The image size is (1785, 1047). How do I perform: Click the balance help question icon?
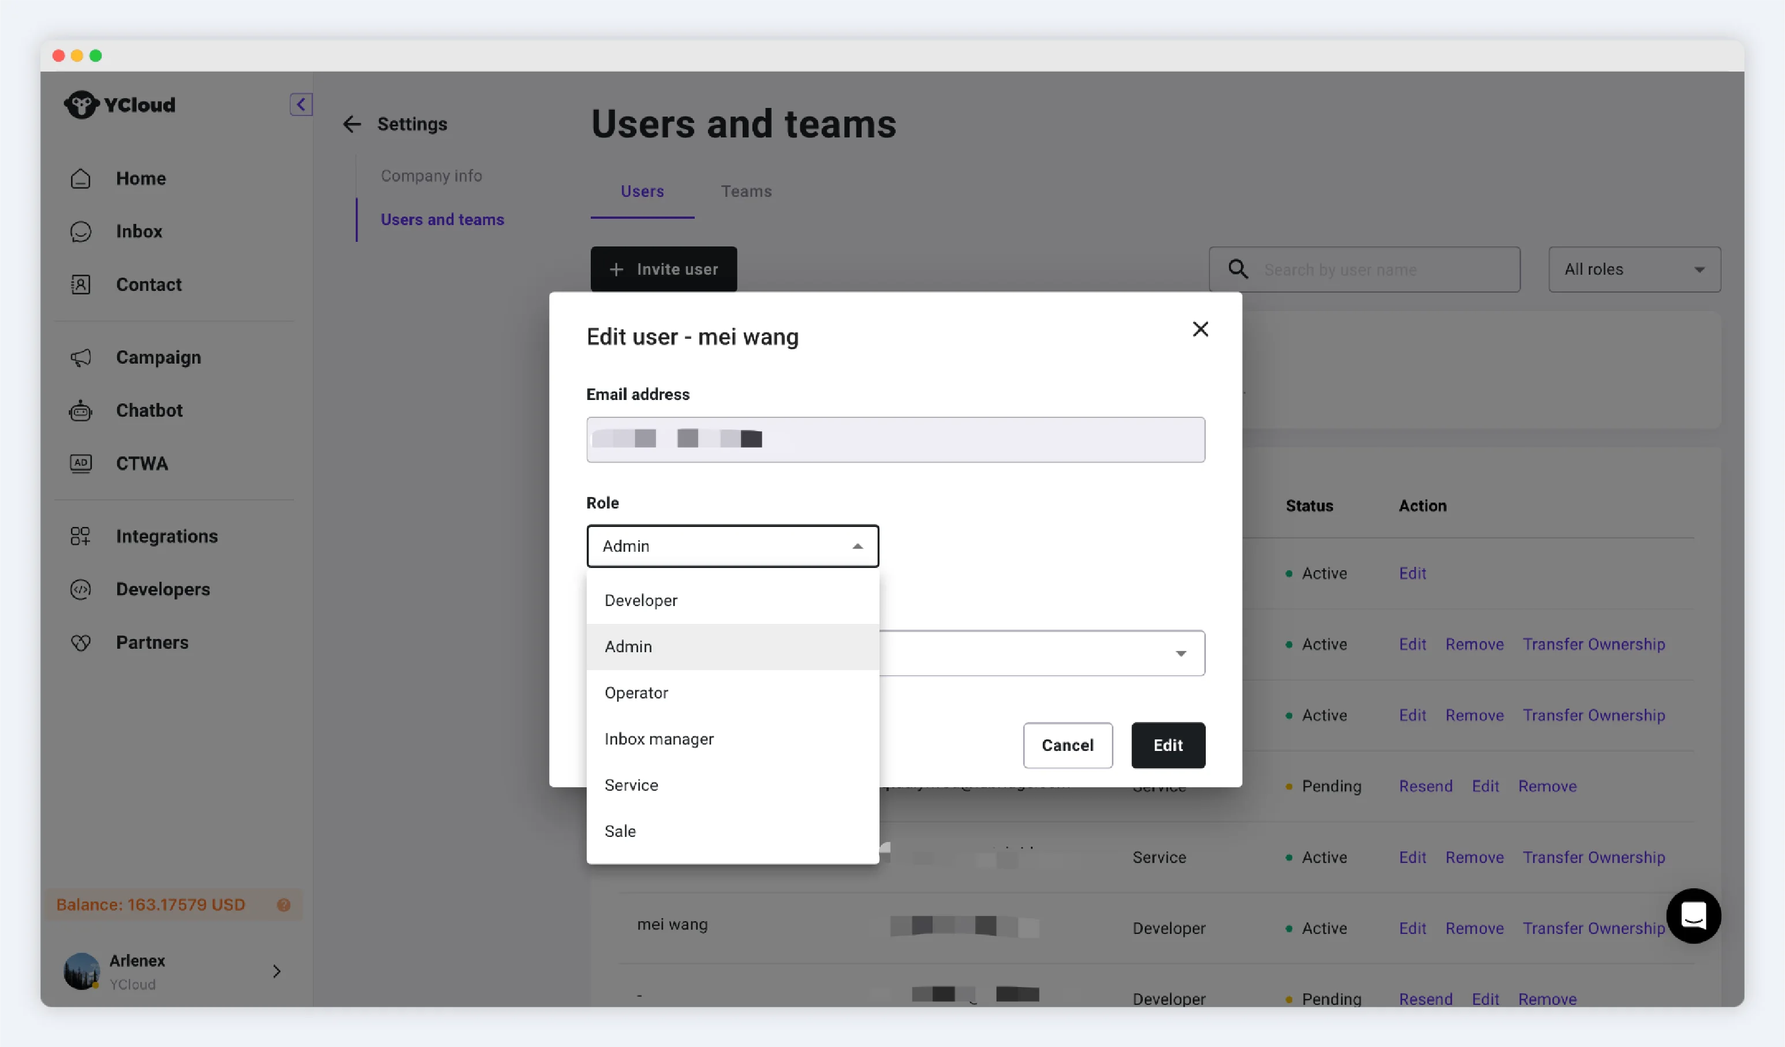coord(284,904)
